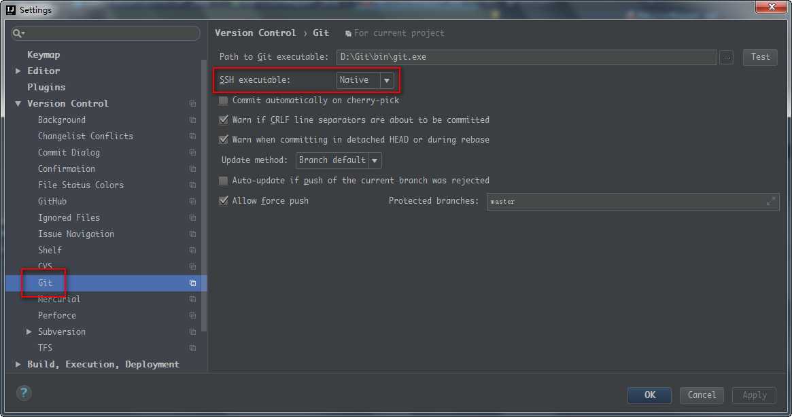Screen dimensions: 792x417
Task: Open GitHub settings page
Action: pyautogui.click(x=52, y=202)
